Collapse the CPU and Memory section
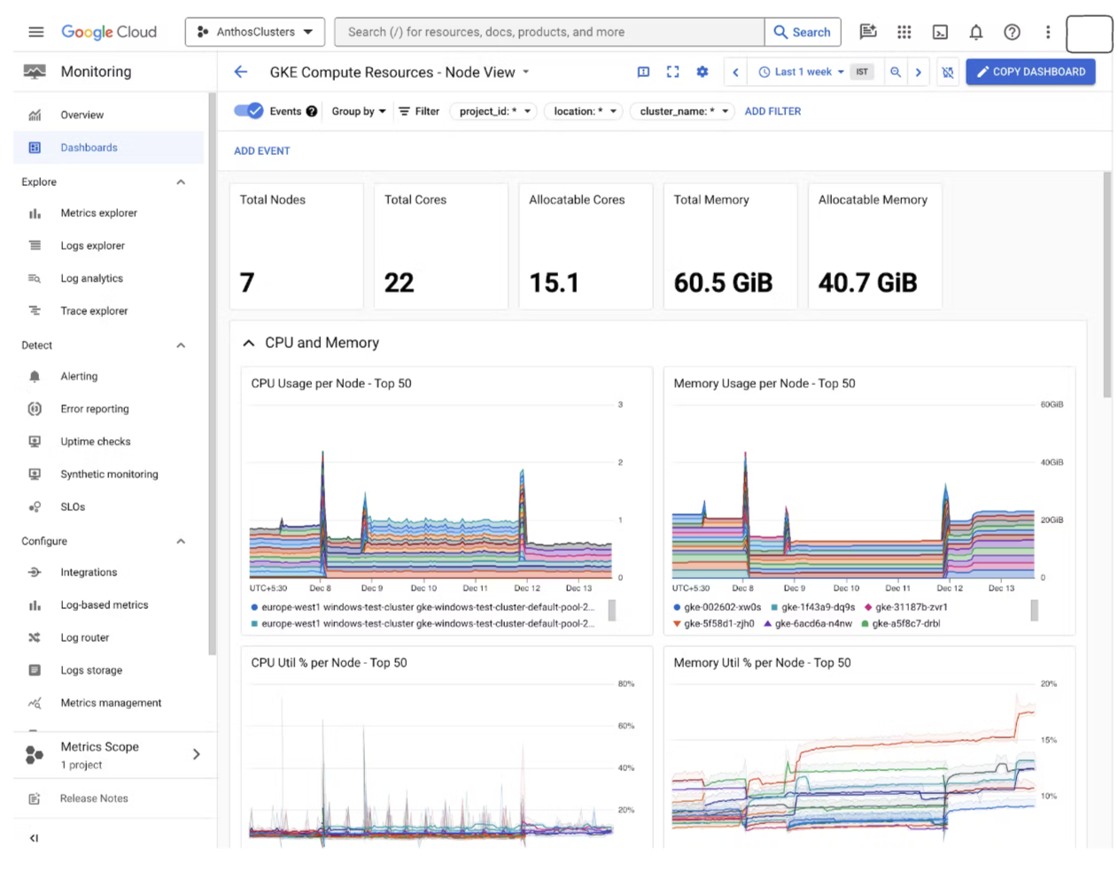The width and height of the screenshot is (1118, 871). click(x=249, y=343)
